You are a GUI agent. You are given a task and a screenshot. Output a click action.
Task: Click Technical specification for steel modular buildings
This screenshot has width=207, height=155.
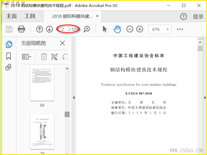pyautogui.click(x=139, y=85)
